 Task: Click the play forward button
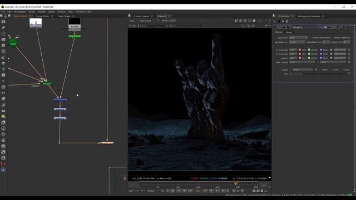point(205,191)
